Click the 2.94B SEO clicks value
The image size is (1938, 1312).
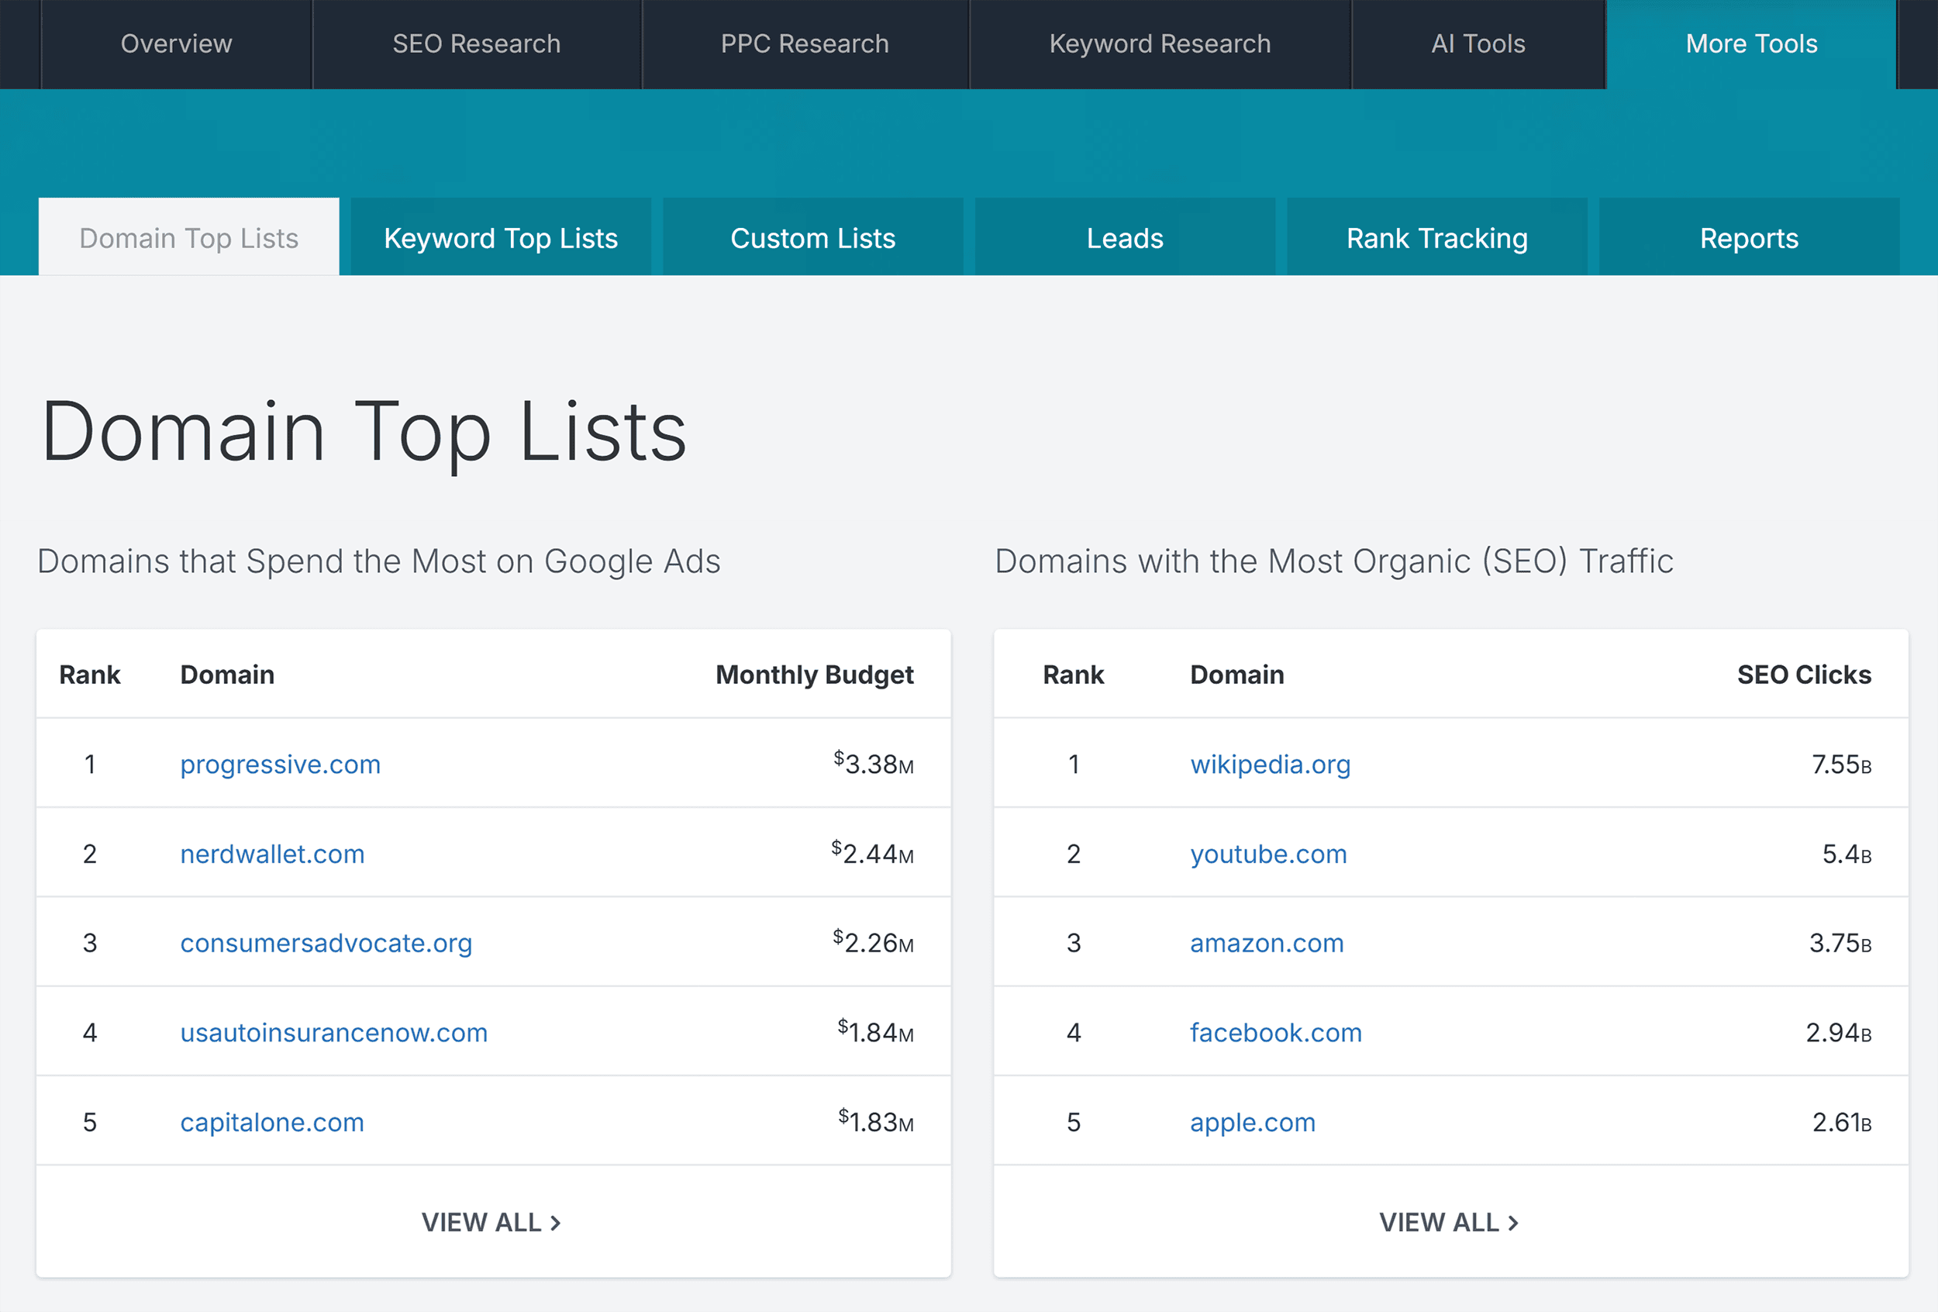tap(1838, 1033)
